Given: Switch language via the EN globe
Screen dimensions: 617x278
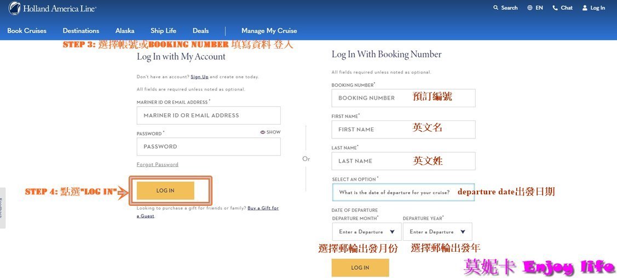Looking at the screenshot, I should [x=535, y=8].
